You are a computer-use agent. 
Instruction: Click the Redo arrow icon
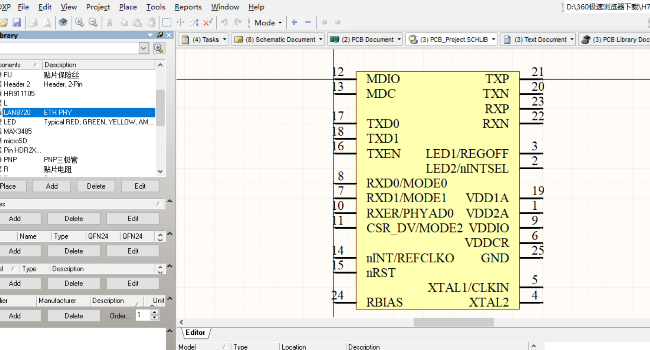coord(238,22)
